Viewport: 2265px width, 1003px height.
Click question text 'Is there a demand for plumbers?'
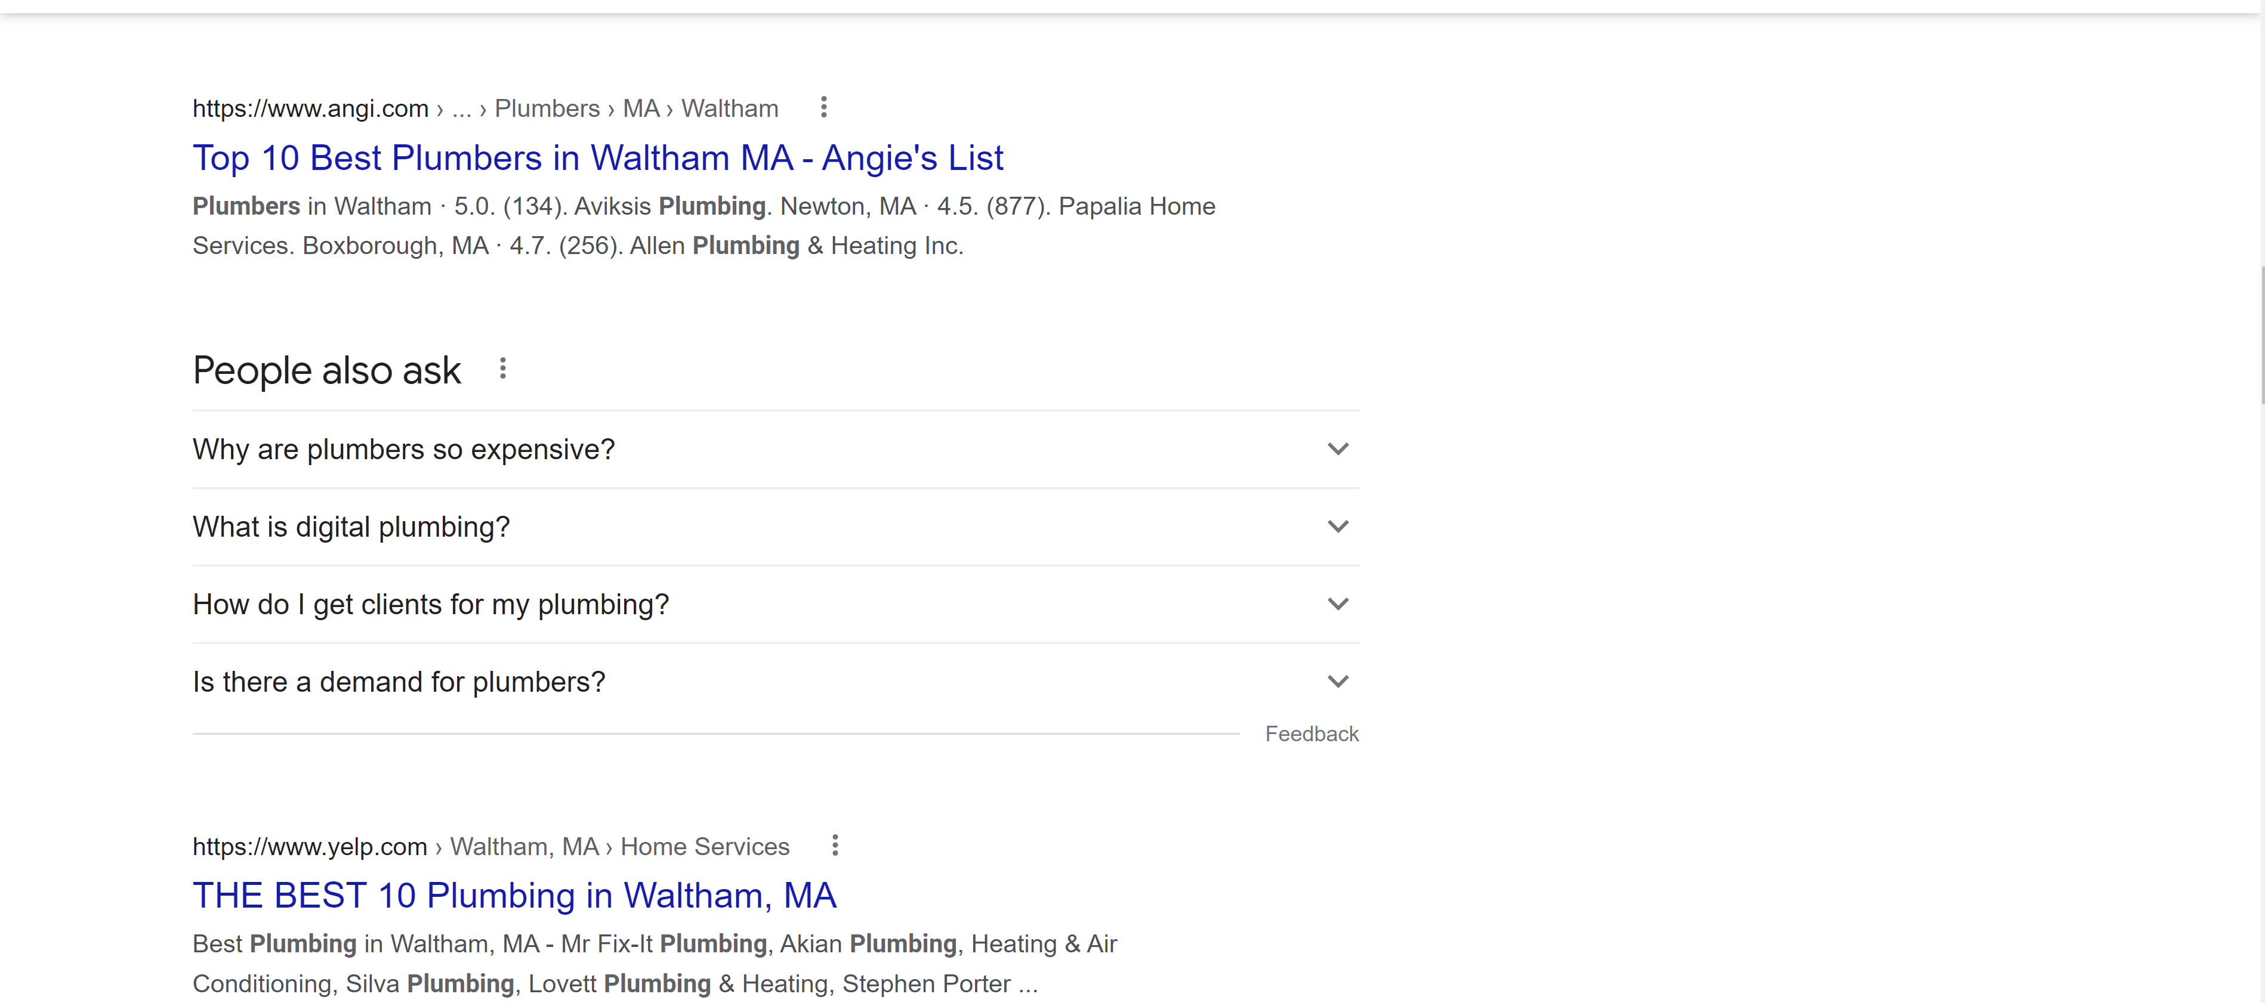(399, 681)
